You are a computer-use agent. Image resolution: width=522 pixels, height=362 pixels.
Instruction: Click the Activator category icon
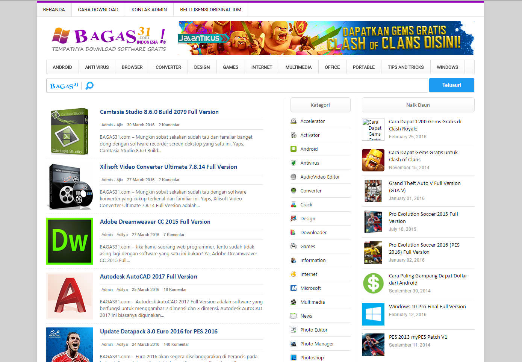pos(294,135)
